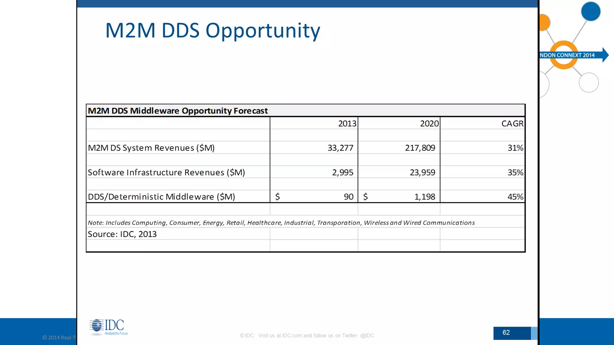Click the Software Infrastructure Revenues row label

pos(166,172)
